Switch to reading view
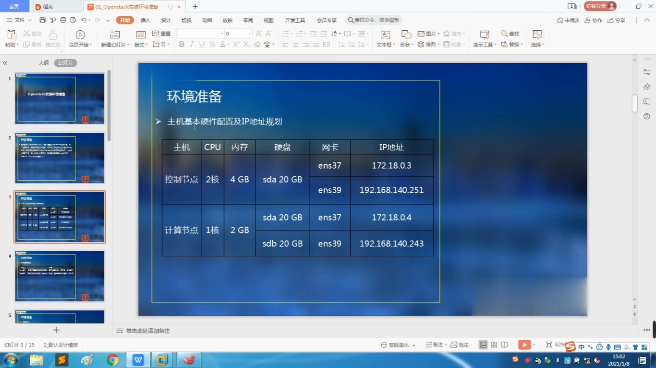This screenshot has width=656, height=368. click(x=504, y=345)
